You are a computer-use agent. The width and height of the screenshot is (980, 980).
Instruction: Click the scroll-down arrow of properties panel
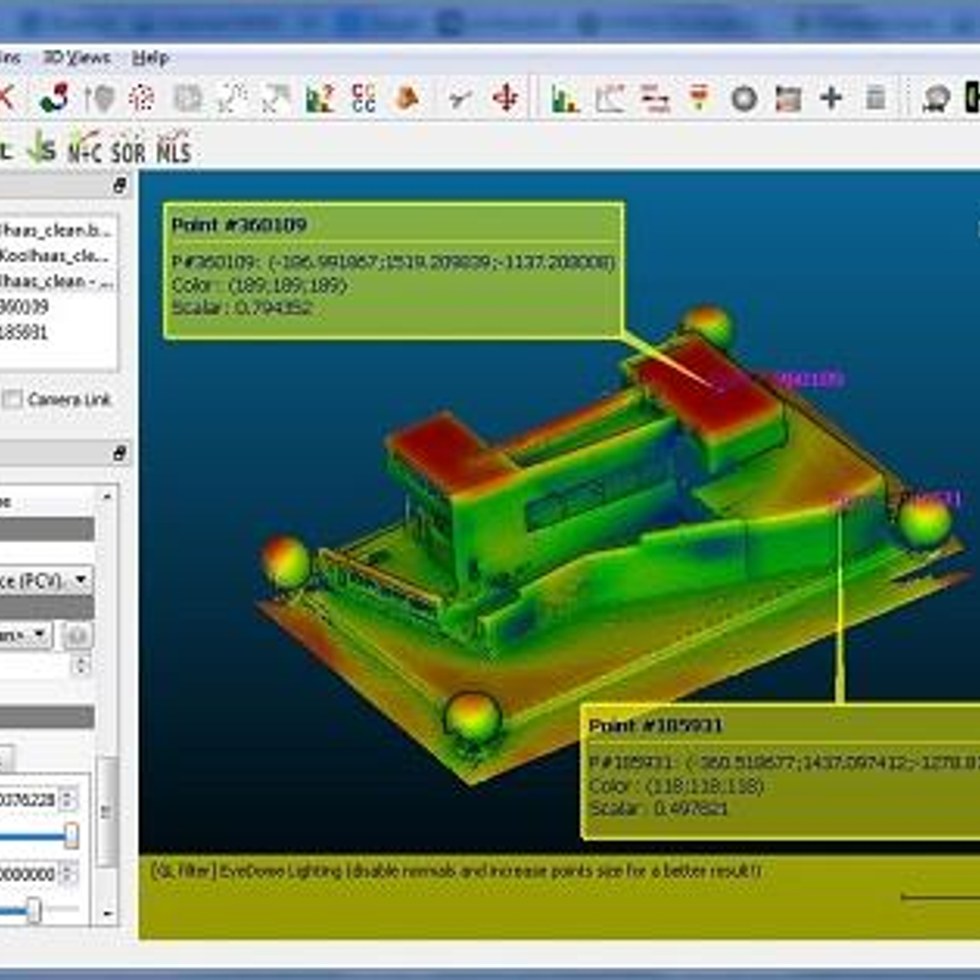(108, 915)
